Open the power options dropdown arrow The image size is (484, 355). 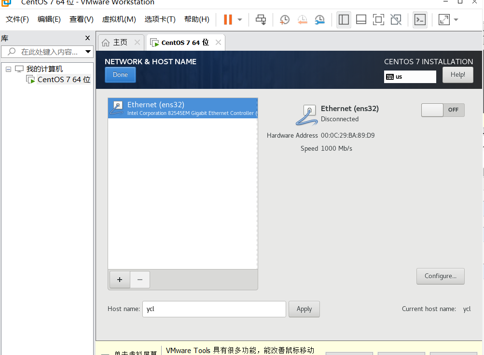(x=240, y=20)
